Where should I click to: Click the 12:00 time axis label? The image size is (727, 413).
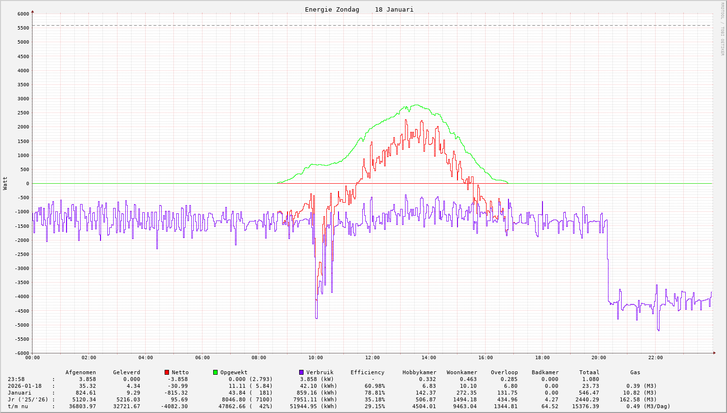click(372, 358)
